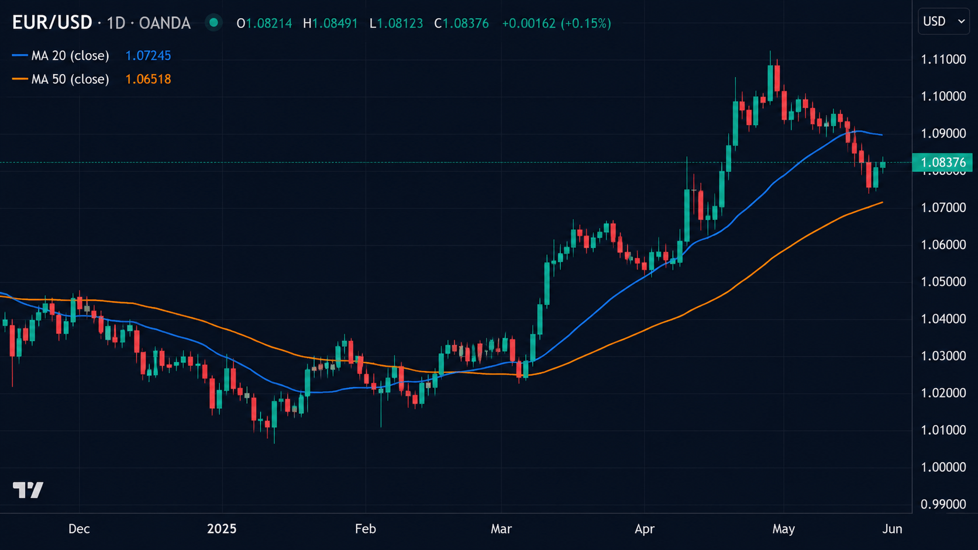Click the 1.09000 price axis label

coord(943,133)
